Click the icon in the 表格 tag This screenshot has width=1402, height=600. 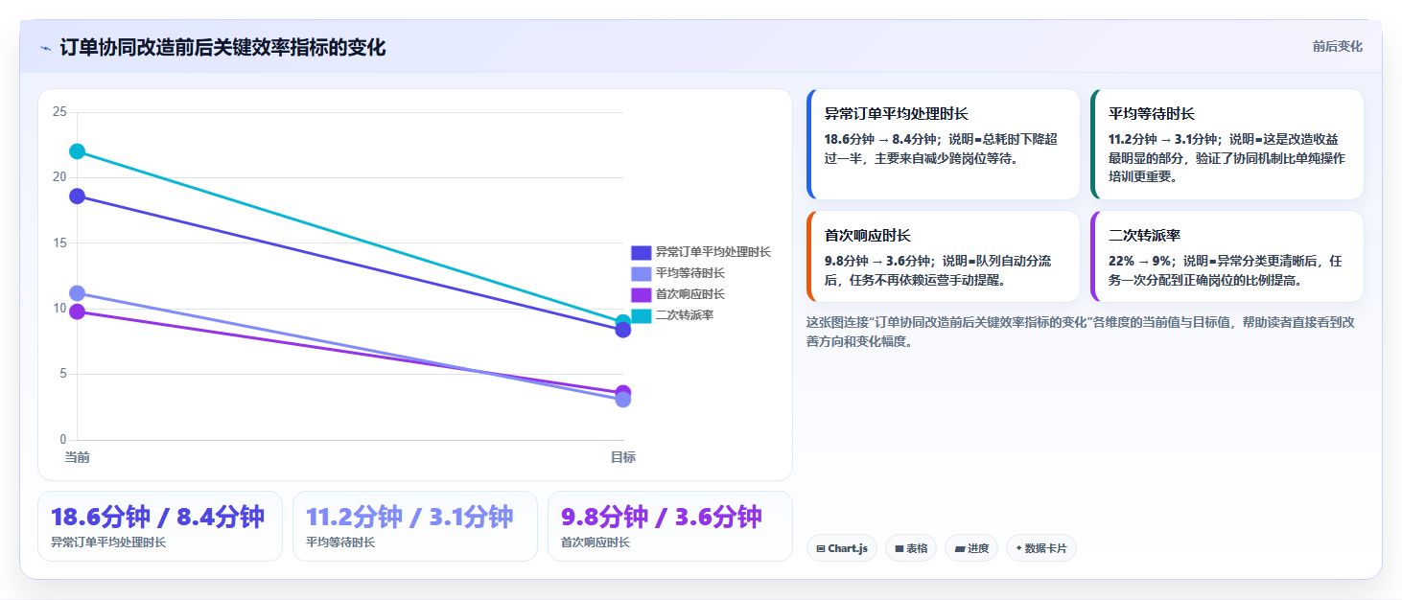point(900,549)
